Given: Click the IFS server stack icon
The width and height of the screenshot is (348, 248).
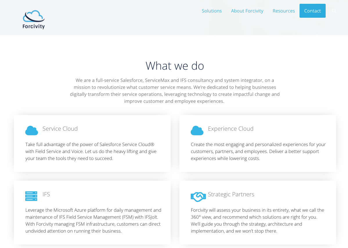Looking at the screenshot, I should tap(31, 196).
